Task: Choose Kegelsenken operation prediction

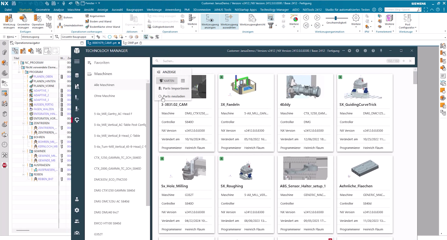Action: coord(95,16)
